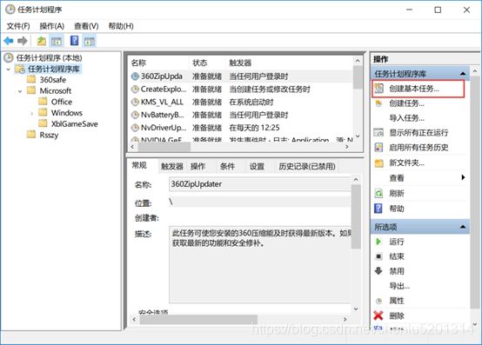
Task: Switch to the 操作 tab in details
Action: [197, 166]
